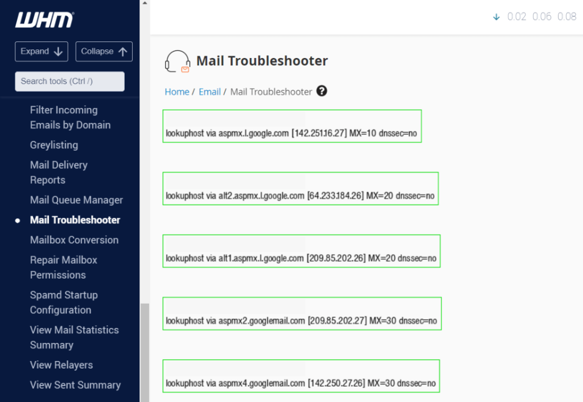Open the Home breadcrumb link
583x402 pixels.
tap(176, 91)
